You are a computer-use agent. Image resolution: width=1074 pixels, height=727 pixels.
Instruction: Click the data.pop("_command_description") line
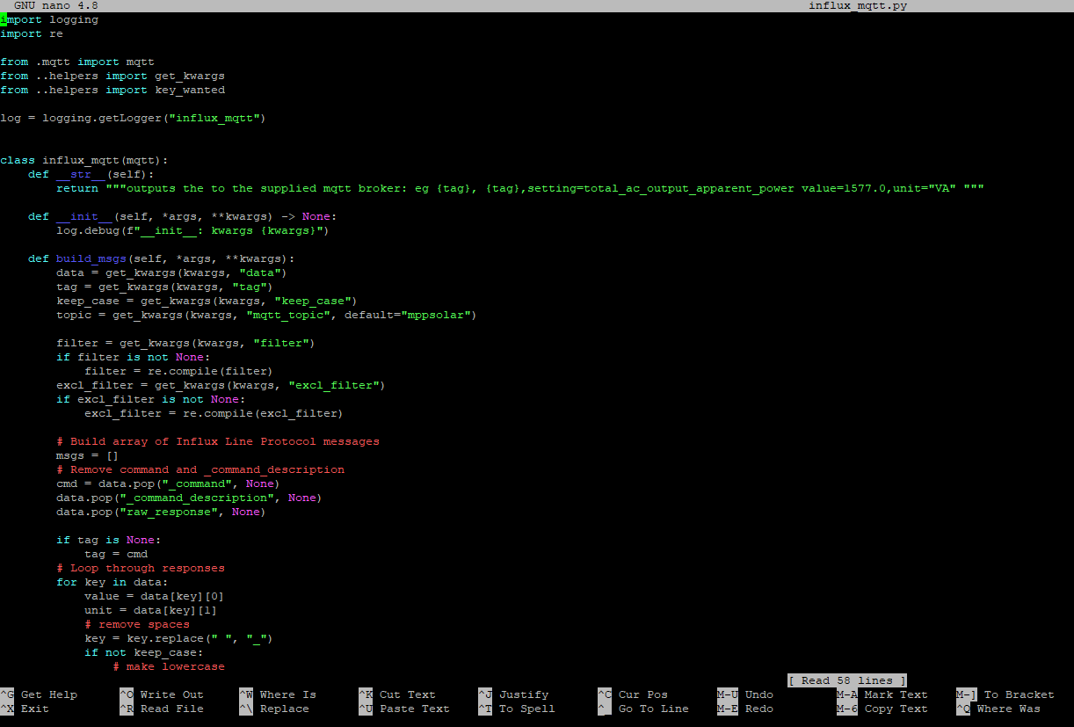coord(190,498)
